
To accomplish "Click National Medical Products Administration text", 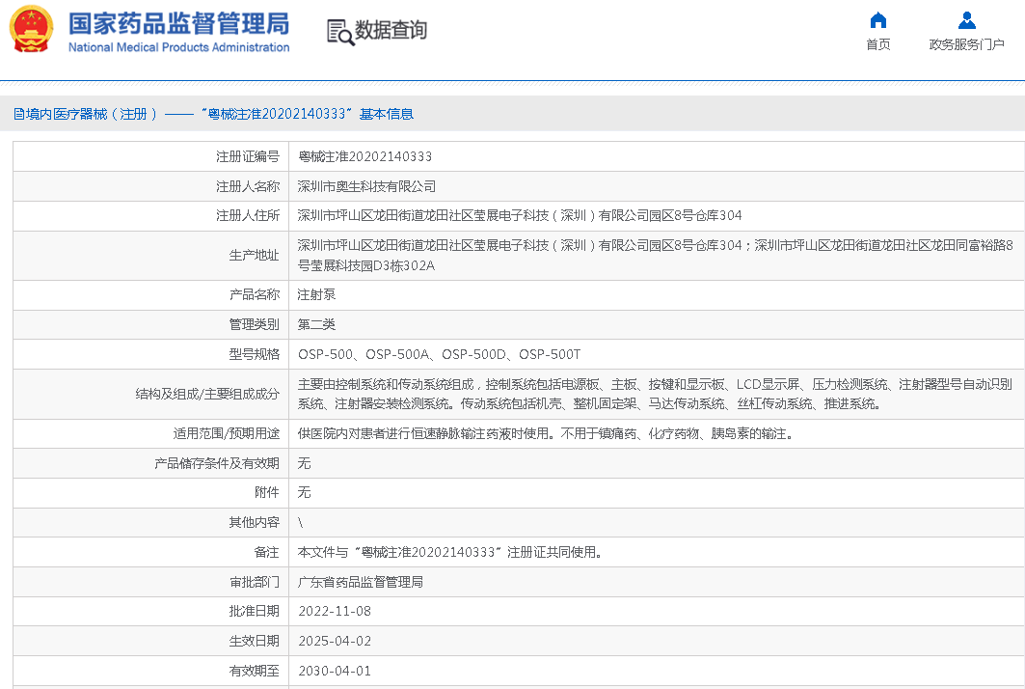I will click(179, 47).
